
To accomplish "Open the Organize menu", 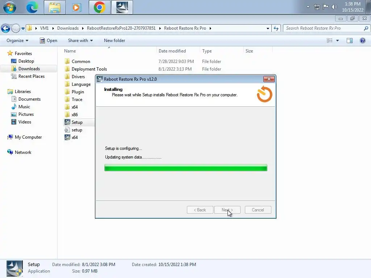I will point(17,41).
